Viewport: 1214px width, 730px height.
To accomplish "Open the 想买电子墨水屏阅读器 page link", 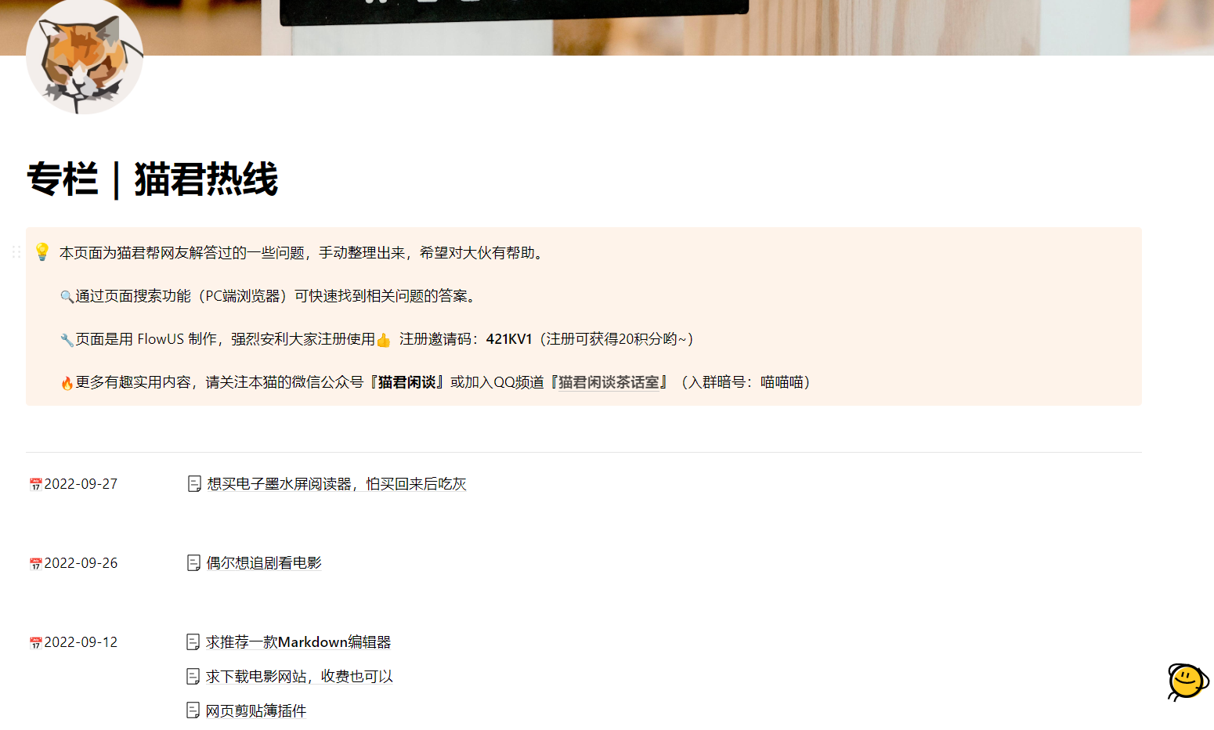I will pyautogui.click(x=337, y=484).
